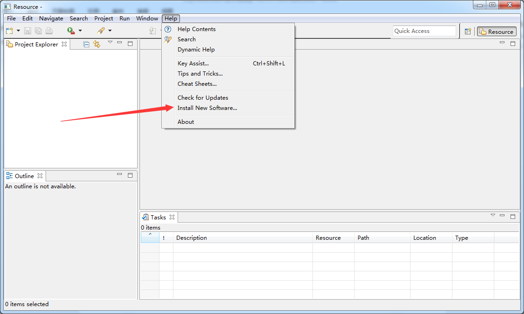Click the Save All toolbar icon

(x=39, y=31)
